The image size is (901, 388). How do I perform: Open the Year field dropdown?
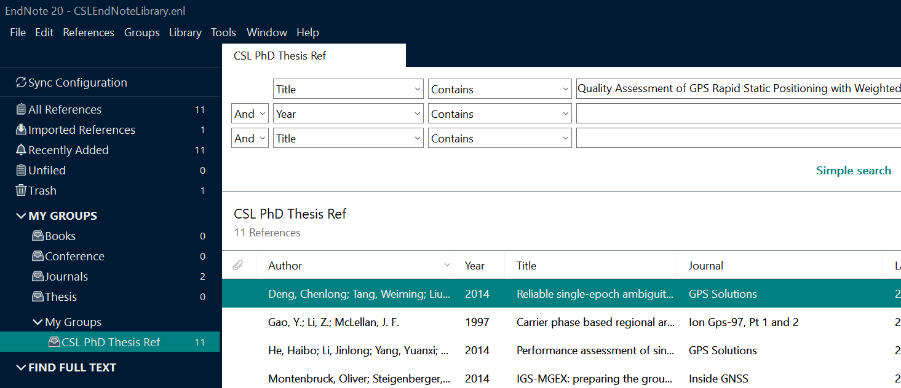pyautogui.click(x=348, y=114)
